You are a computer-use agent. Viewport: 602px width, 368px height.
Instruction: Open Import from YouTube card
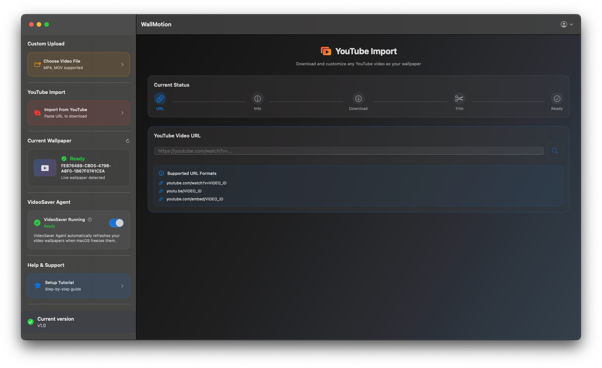point(79,113)
